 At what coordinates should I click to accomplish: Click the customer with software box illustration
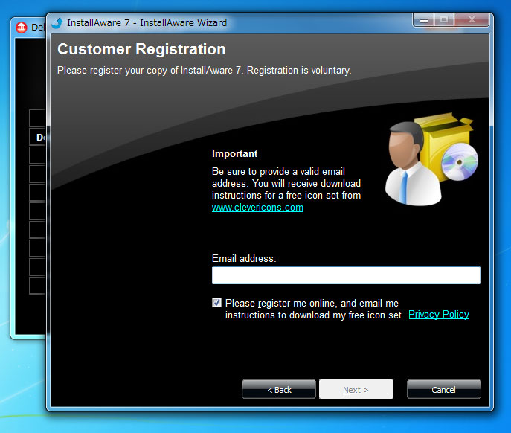coord(431,159)
